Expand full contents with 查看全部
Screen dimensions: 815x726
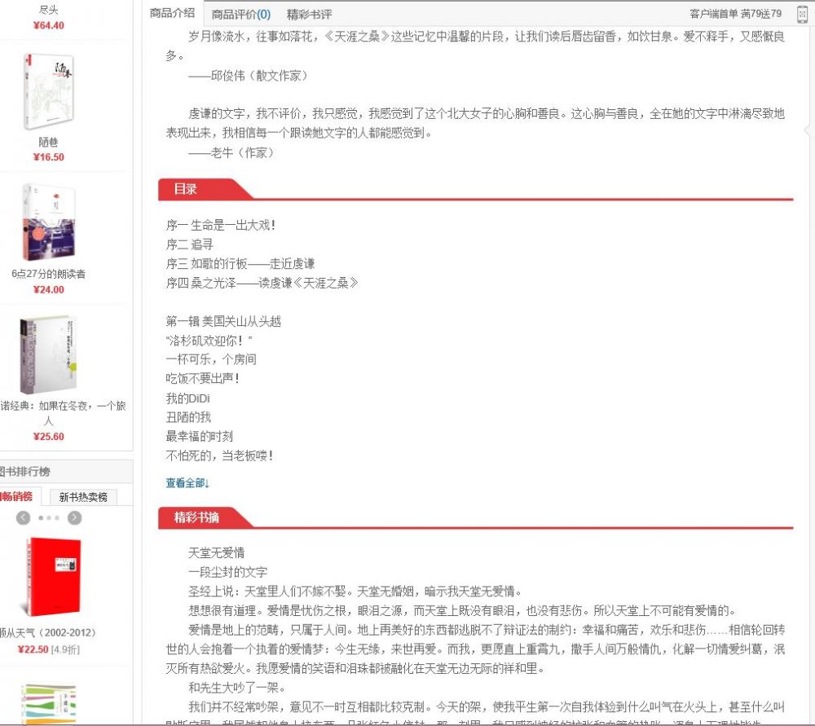[187, 482]
